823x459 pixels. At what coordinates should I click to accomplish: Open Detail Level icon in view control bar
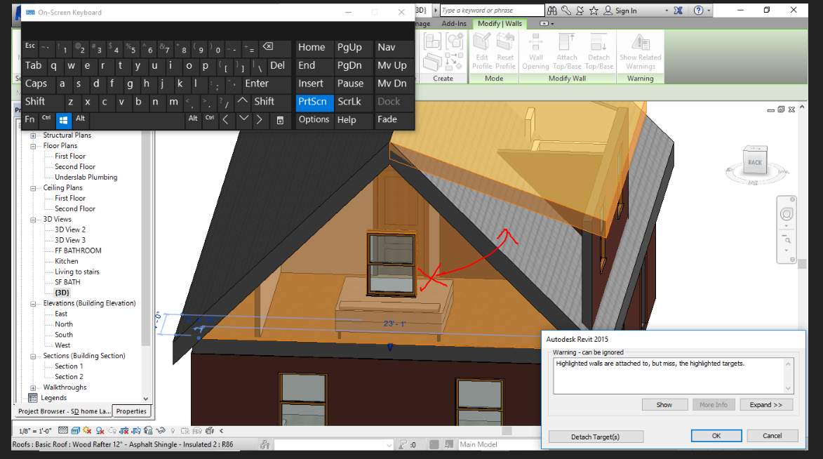(x=63, y=431)
